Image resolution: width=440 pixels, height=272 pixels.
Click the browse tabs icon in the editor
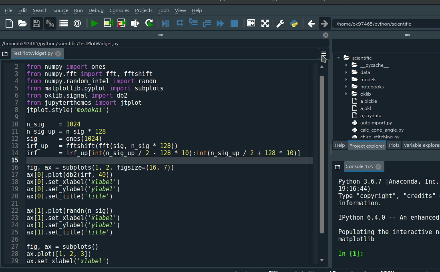[x=5, y=54]
